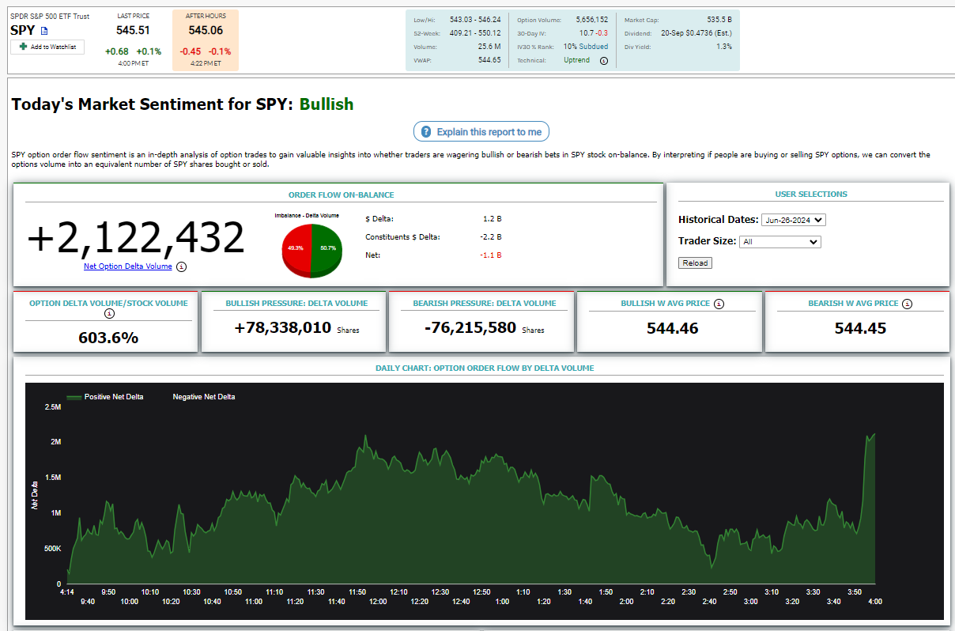Image resolution: width=955 pixels, height=631 pixels.
Task: Click the Market Cap value 535.5 B
Action: tap(718, 19)
